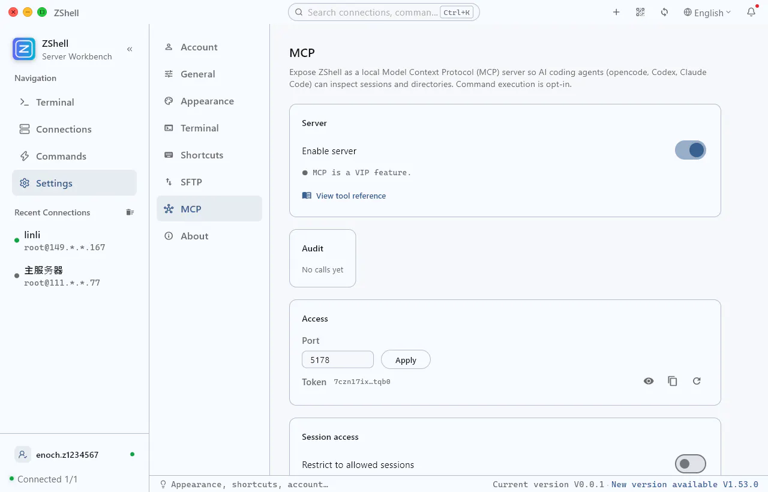Click the plus icon in the top bar

tap(616, 12)
